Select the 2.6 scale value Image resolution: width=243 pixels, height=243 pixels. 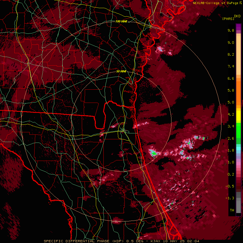click(x=231, y=139)
